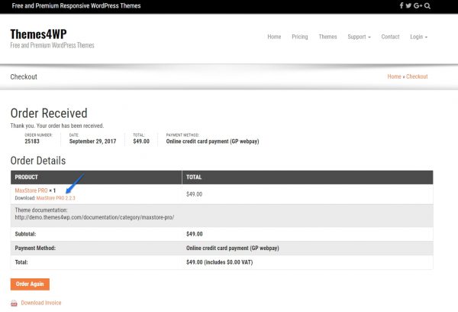
Task: Click the Subtotal $49.00 value
Action: (x=194, y=234)
